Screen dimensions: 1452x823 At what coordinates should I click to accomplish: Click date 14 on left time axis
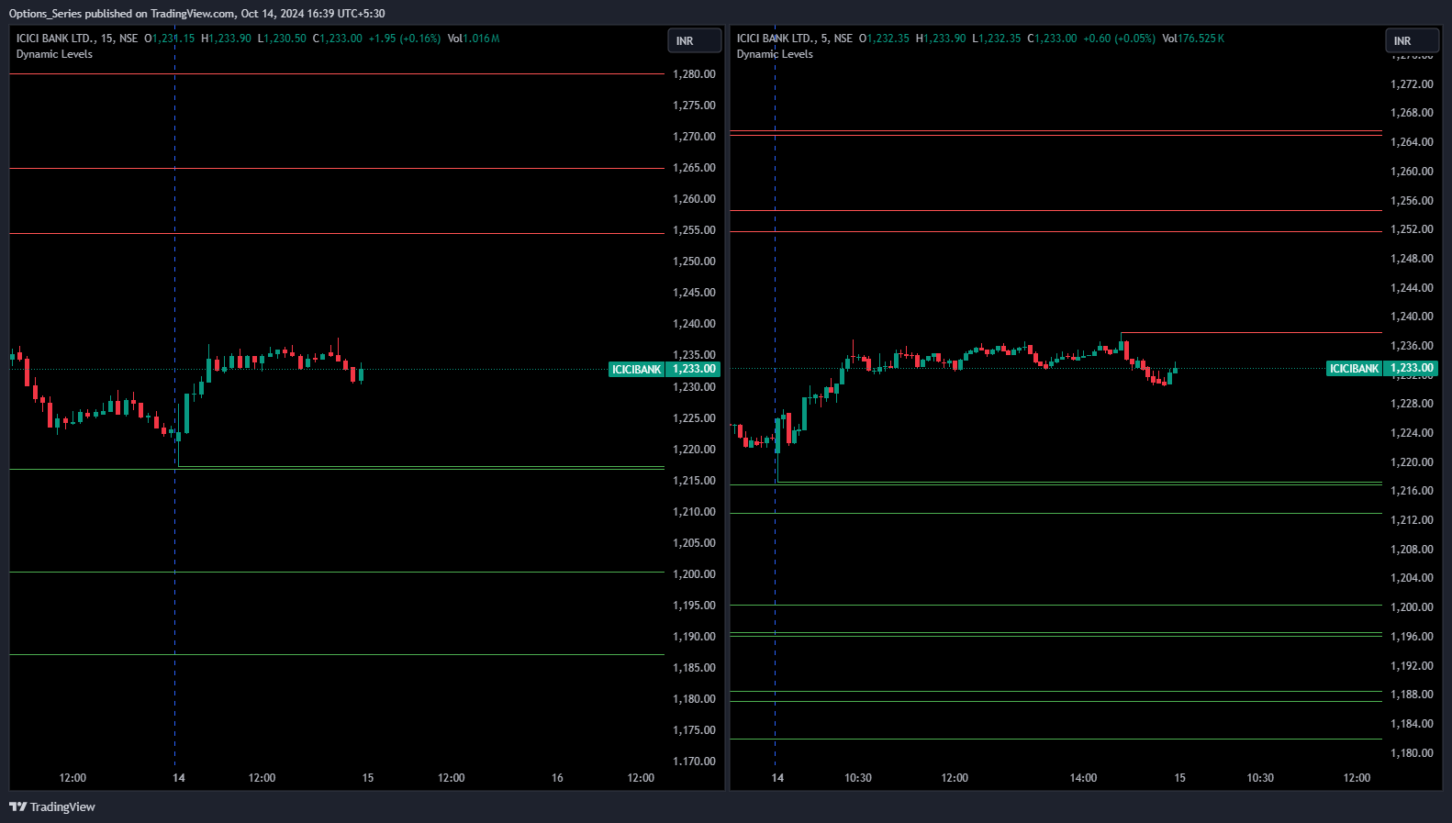[179, 778]
